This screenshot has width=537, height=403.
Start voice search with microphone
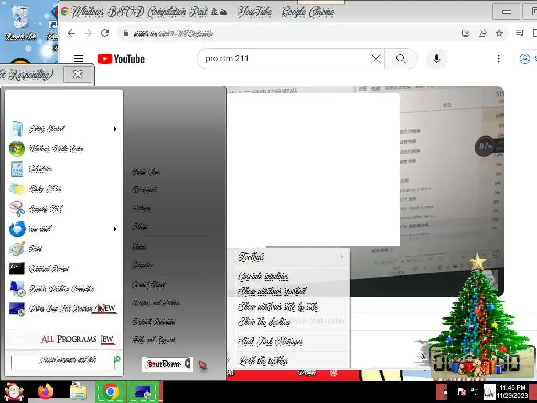coord(437,59)
